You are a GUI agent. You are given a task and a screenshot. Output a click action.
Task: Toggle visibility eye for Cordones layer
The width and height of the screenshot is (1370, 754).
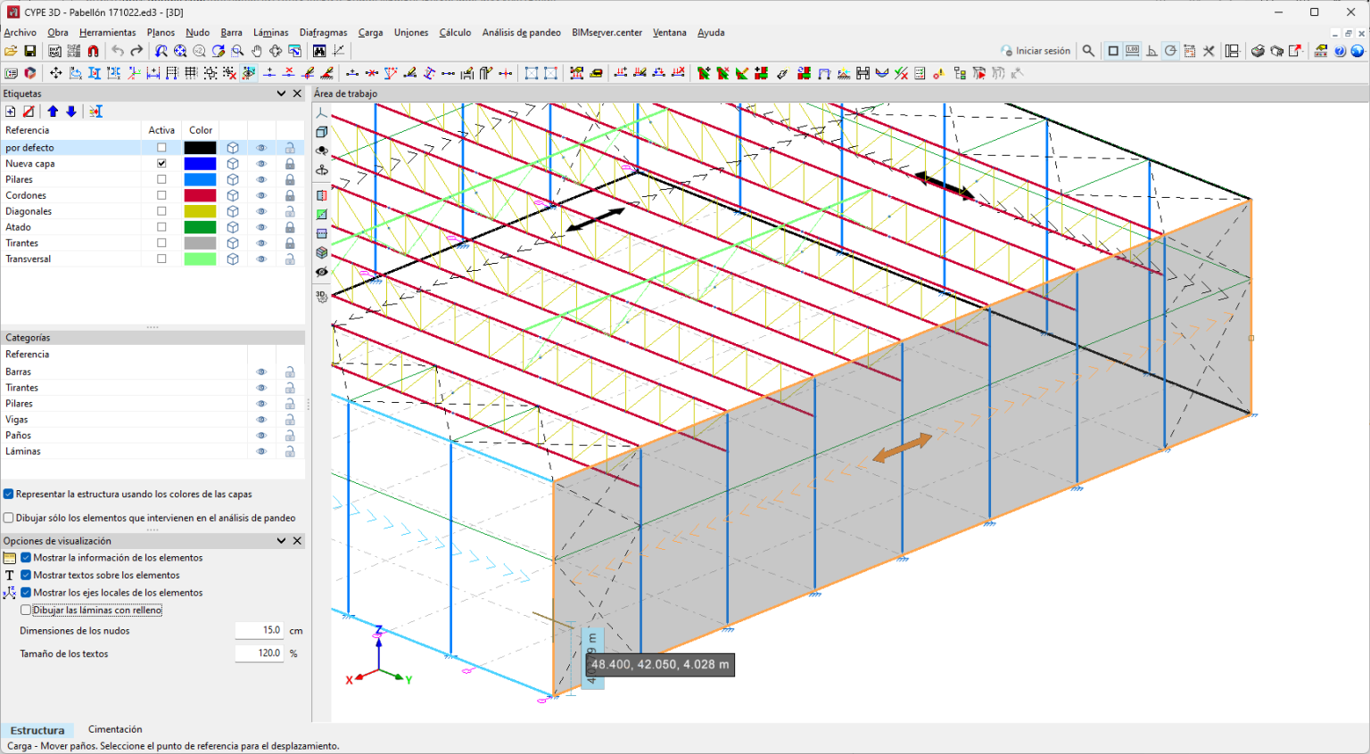point(261,196)
